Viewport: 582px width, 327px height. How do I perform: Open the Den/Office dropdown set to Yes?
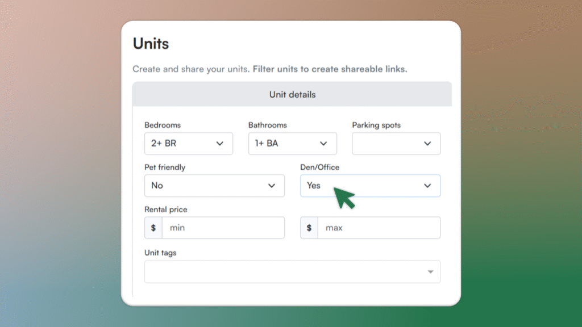[x=364, y=186]
